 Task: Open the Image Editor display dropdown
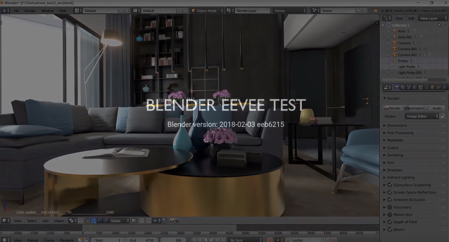422,116
